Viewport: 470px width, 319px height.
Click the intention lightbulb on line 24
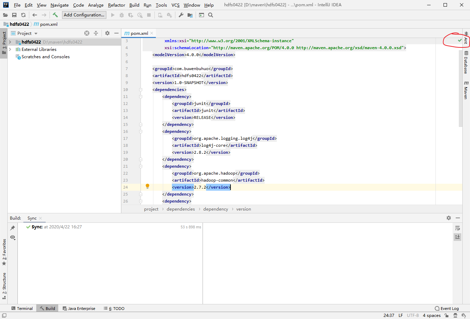pyautogui.click(x=147, y=187)
